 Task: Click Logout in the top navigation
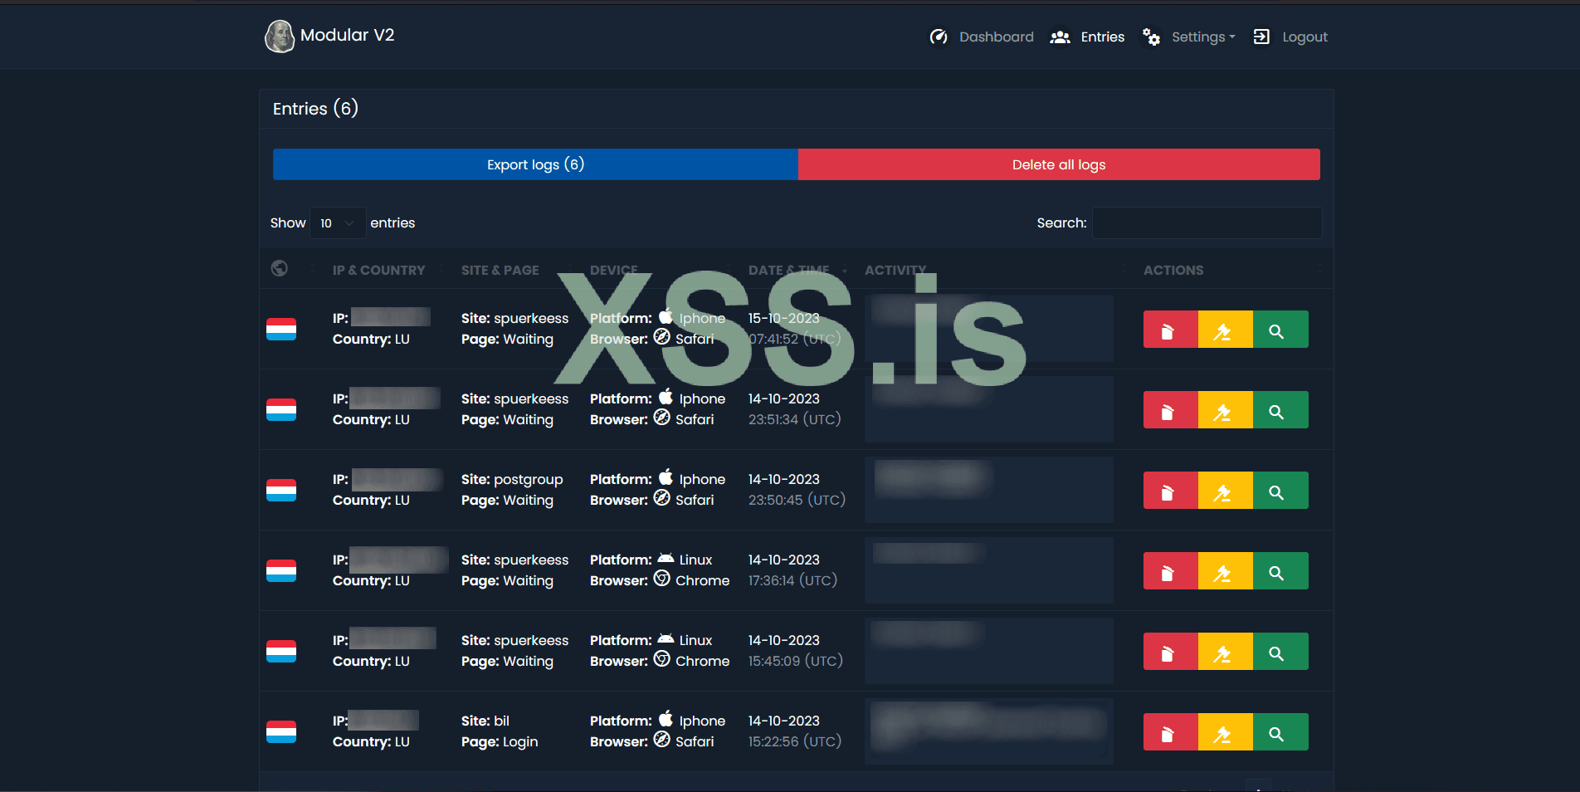[x=1291, y=37]
